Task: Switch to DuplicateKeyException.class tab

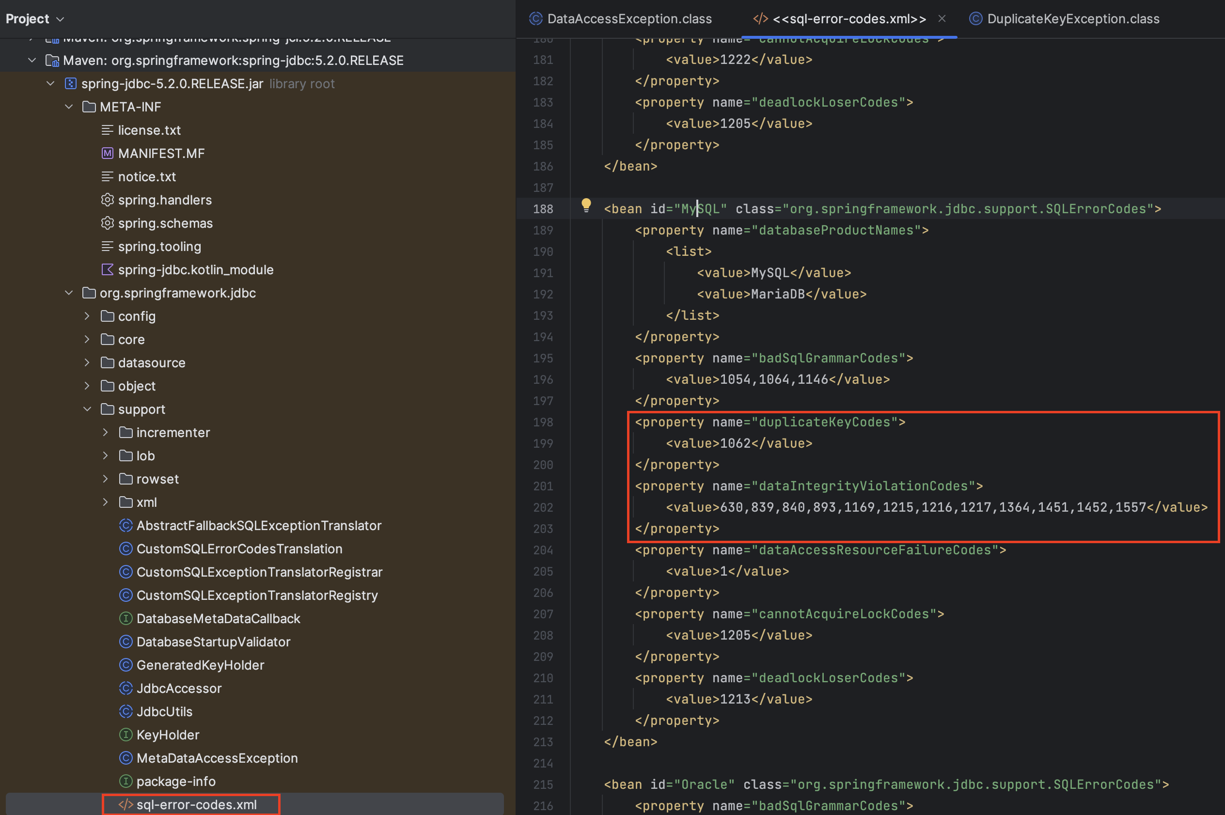Action: 1064,19
